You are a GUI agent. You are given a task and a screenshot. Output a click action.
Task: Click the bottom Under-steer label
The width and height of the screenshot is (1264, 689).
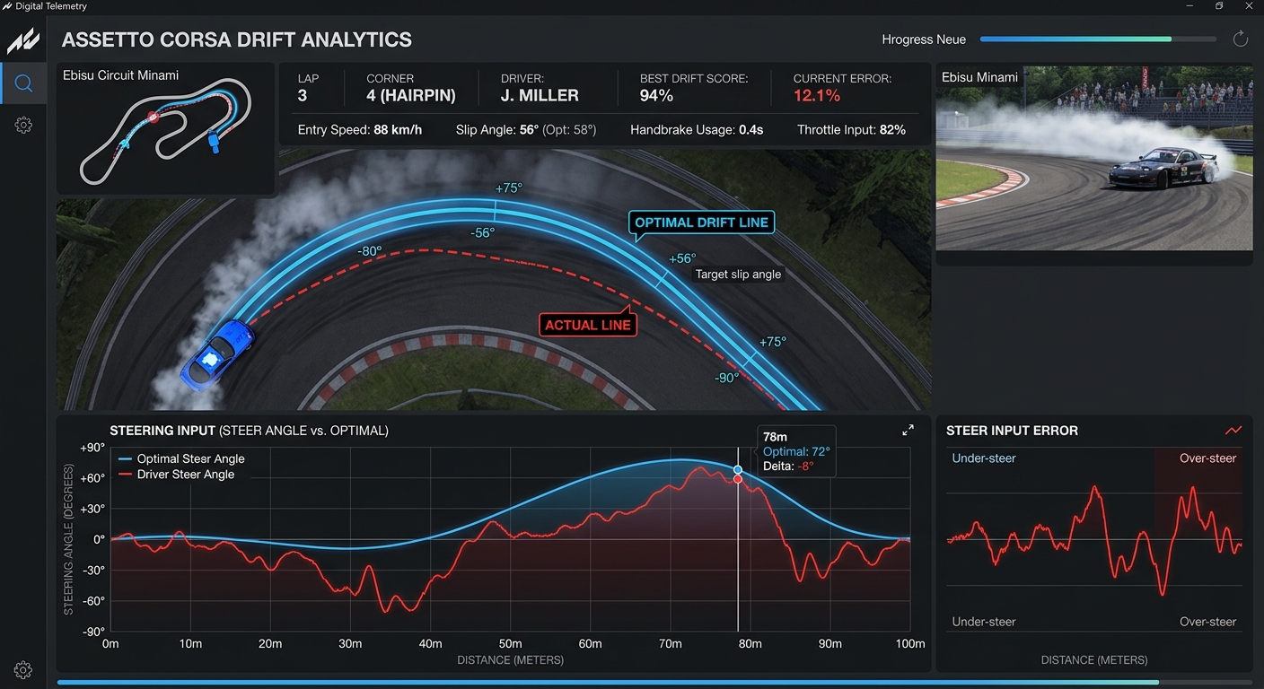pos(984,622)
